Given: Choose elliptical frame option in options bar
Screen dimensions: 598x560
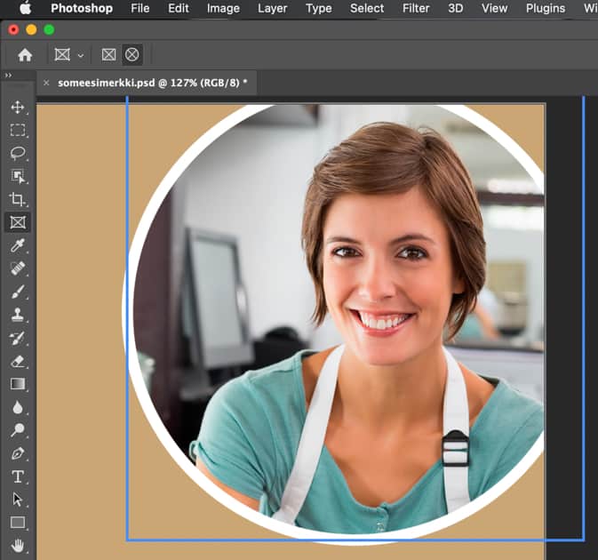Looking at the screenshot, I should click(132, 55).
